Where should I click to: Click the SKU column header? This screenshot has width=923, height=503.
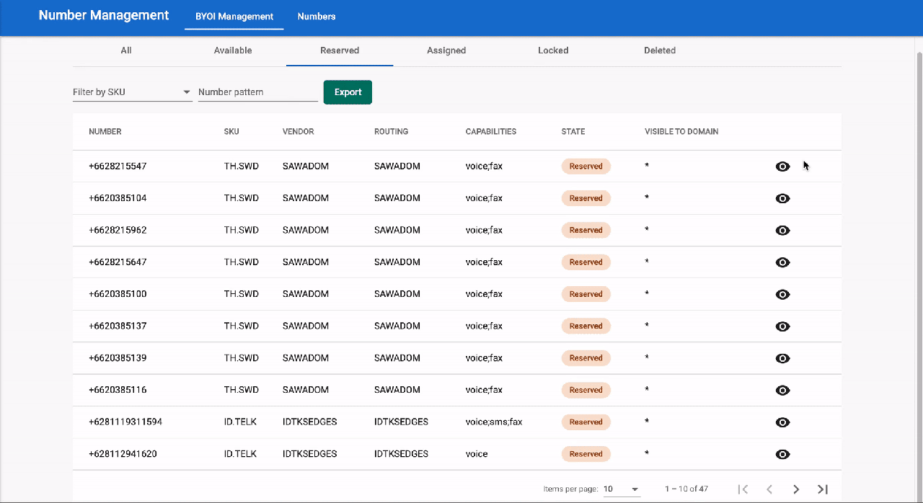click(231, 132)
